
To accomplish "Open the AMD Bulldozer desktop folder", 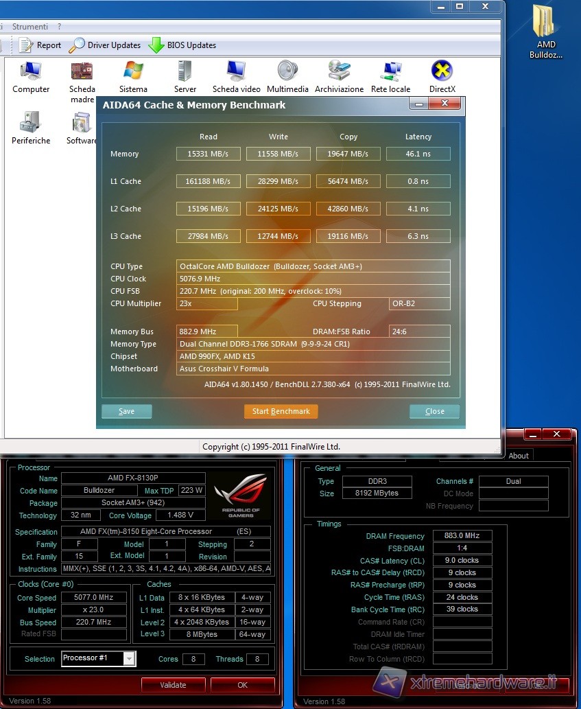I will pyautogui.click(x=546, y=23).
